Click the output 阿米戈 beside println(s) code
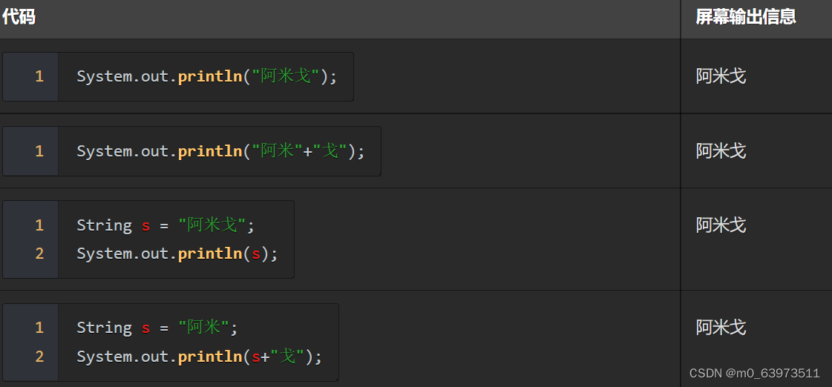832x387 pixels. (x=721, y=225)
